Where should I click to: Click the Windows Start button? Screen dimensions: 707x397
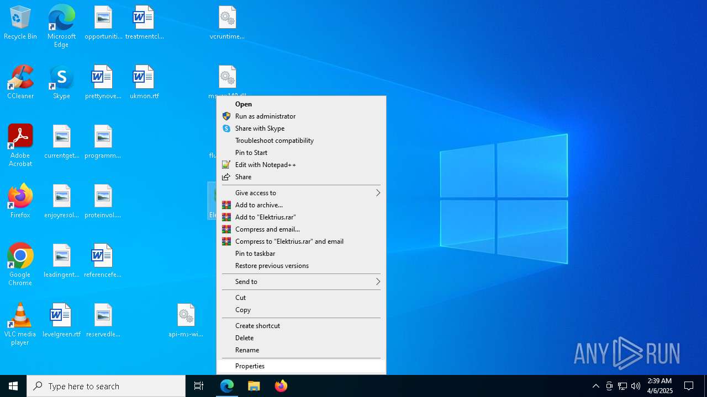13,386
